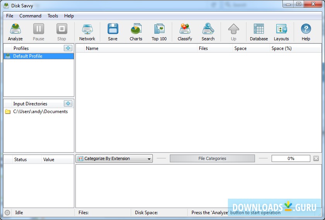Click the gray X beside 0% progress
The height and width of the screenshot is (220, 325).
[x=316, y=158]
